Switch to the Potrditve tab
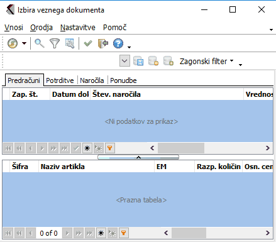This screenshot has width=276, height=242. point(60,80)
